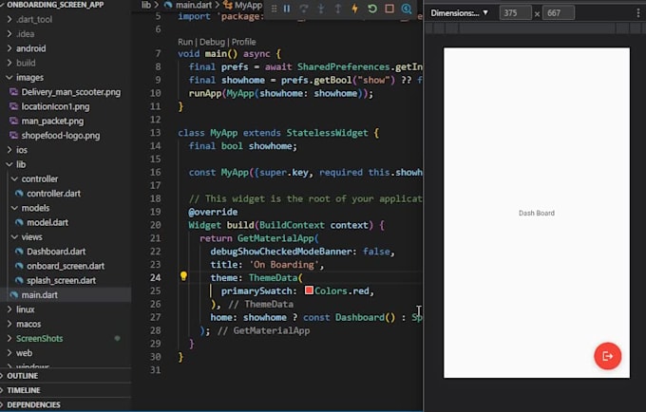This screenshot has height=412, width=646.
Task: Click the debug Step Out icon
Action: point(338,9)
